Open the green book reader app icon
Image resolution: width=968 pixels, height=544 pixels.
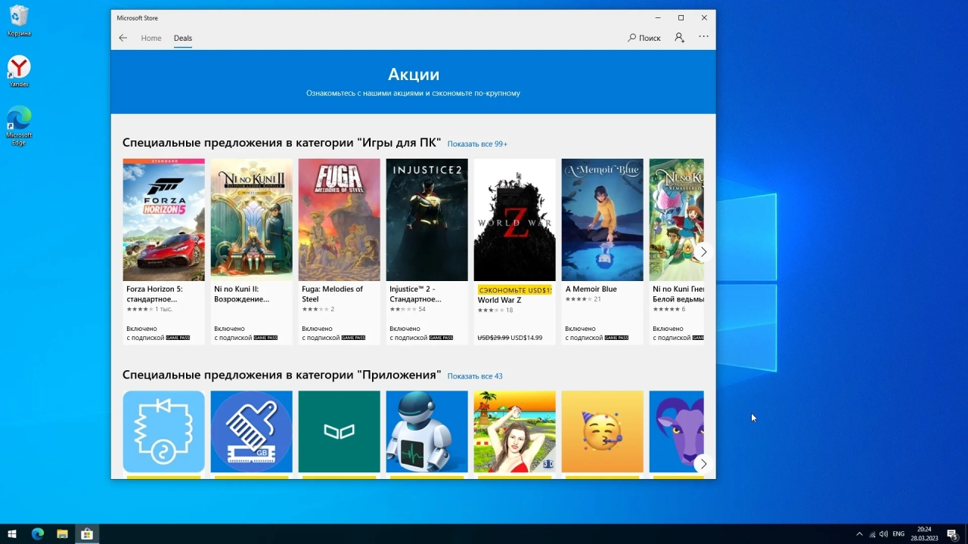339,431
